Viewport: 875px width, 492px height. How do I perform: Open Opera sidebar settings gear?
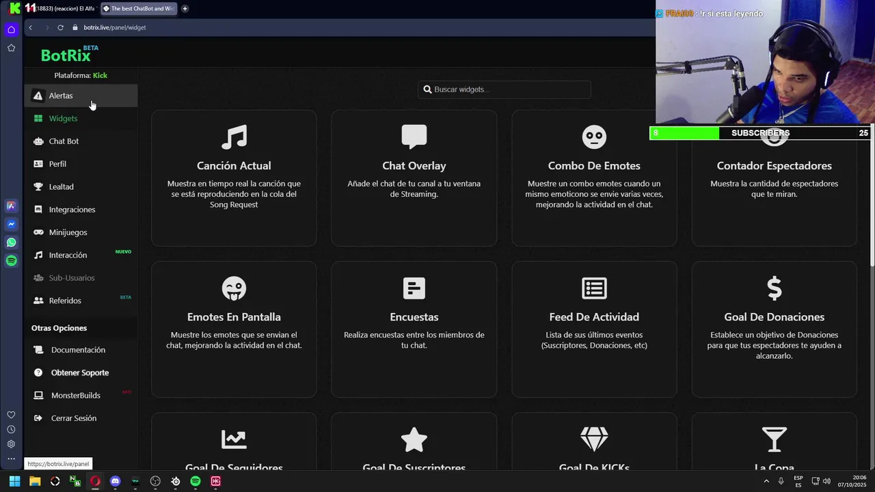click(x=11, y=444)
